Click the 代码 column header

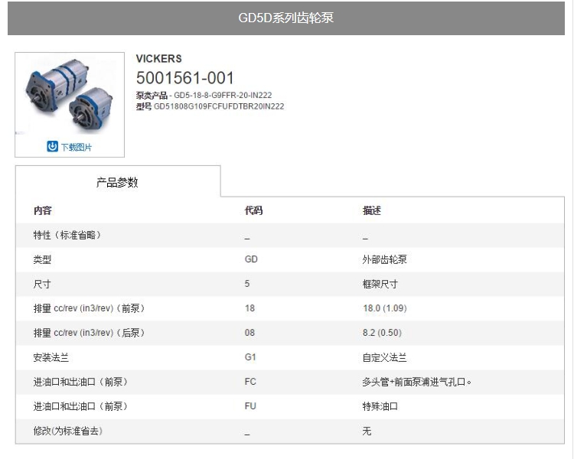[253, 210]
